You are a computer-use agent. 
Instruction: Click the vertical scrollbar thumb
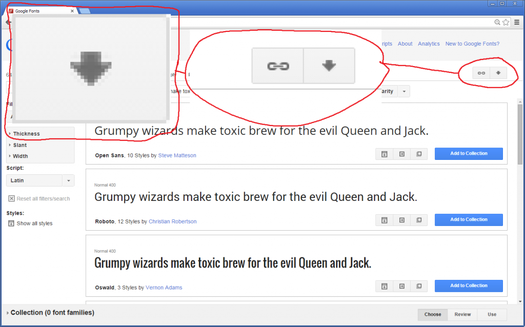click(x=520, y=134)
